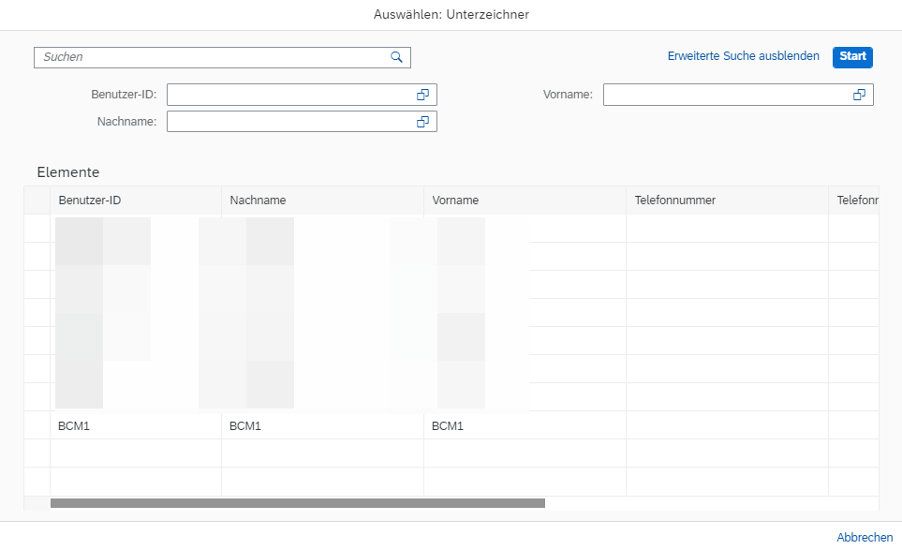Click the horizontal table scrollbar thumb
Viewport: 902px width, 550px height.
tap(297, 503)
